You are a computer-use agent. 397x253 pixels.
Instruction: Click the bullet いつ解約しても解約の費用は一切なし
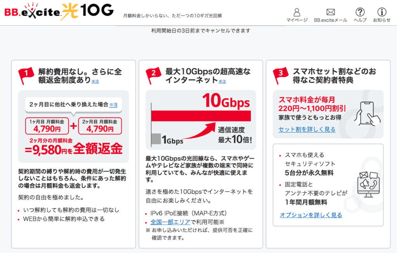coord(71,210)
